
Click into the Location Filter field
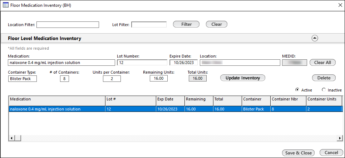(x=68, y=25)
